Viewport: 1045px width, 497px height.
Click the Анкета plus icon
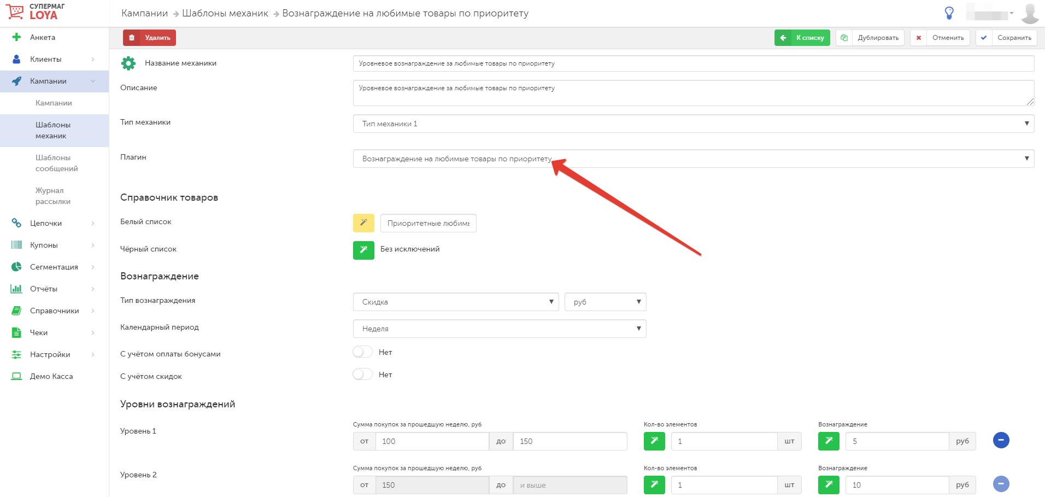[x=16, y=37]
